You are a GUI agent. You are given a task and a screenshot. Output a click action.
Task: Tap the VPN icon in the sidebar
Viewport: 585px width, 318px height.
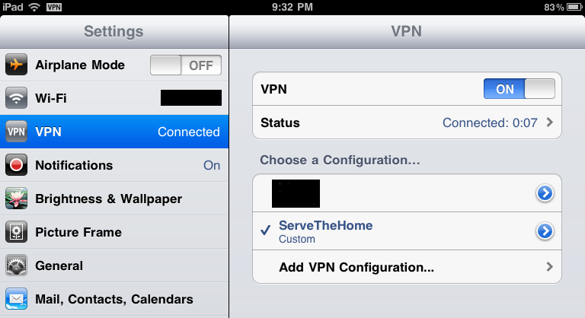click(16, 132)
